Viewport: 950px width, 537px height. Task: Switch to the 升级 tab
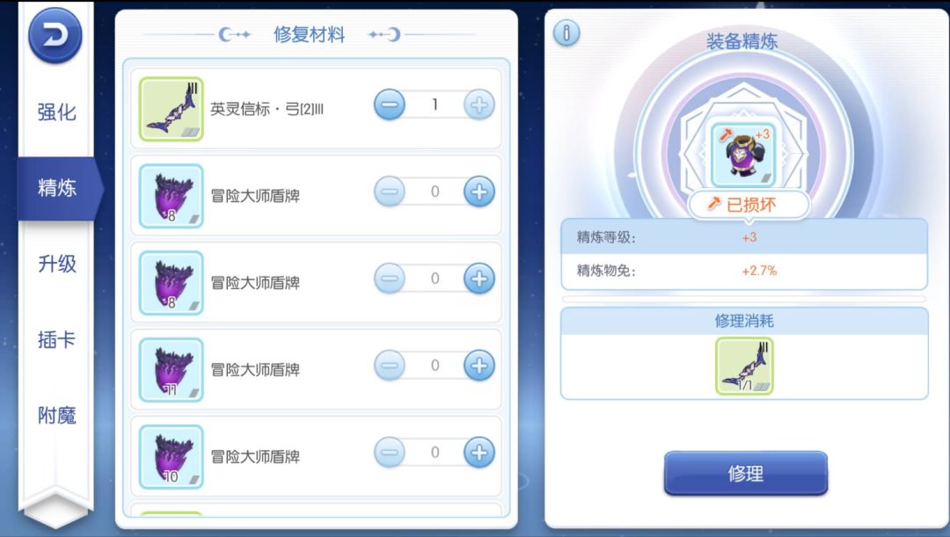click(x=56, y=264)
